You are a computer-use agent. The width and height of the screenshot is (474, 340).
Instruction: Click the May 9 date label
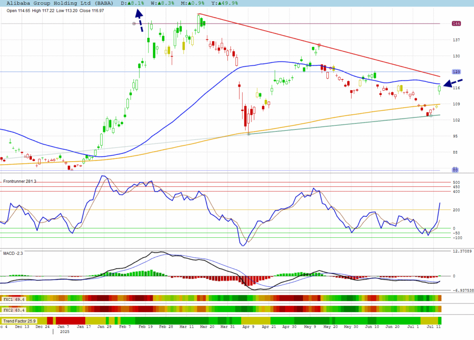[310, 327]
